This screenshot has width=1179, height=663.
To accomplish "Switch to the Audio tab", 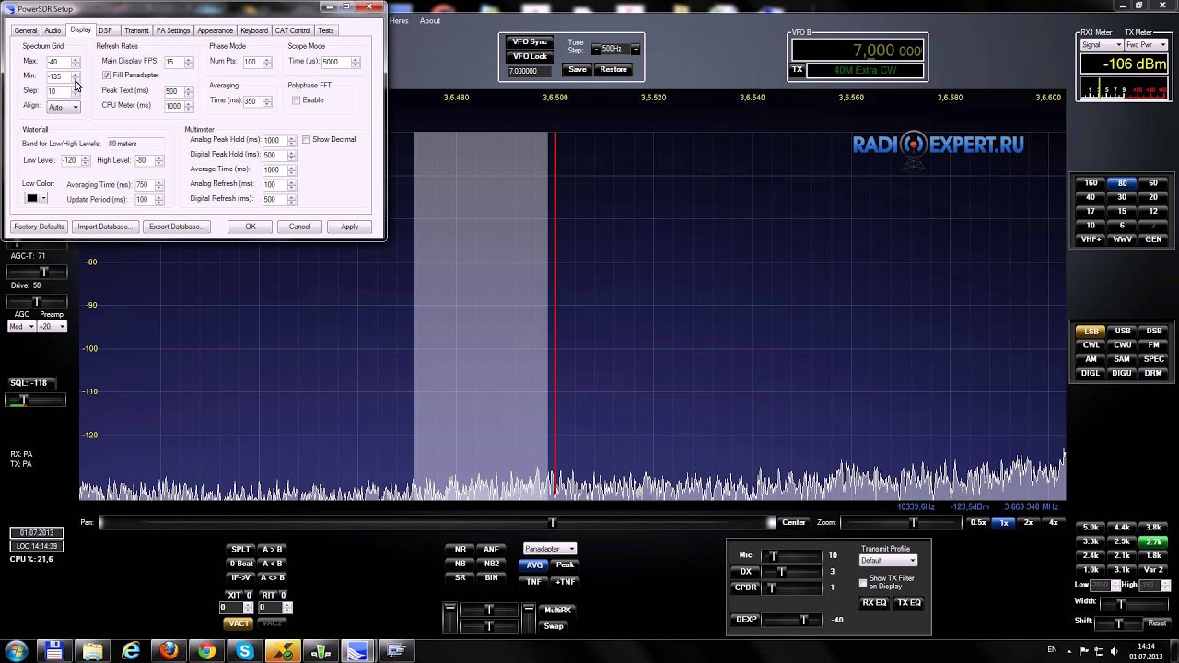I will 53,30.
